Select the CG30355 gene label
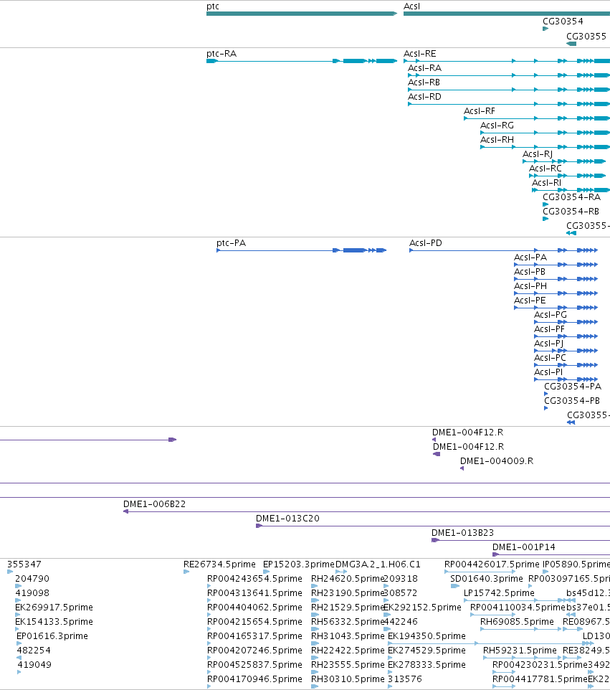Viewport: 610px width, 690px height. click(586, 36)
